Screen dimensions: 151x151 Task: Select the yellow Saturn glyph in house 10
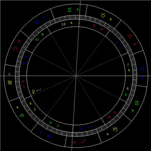coord(72,23)
